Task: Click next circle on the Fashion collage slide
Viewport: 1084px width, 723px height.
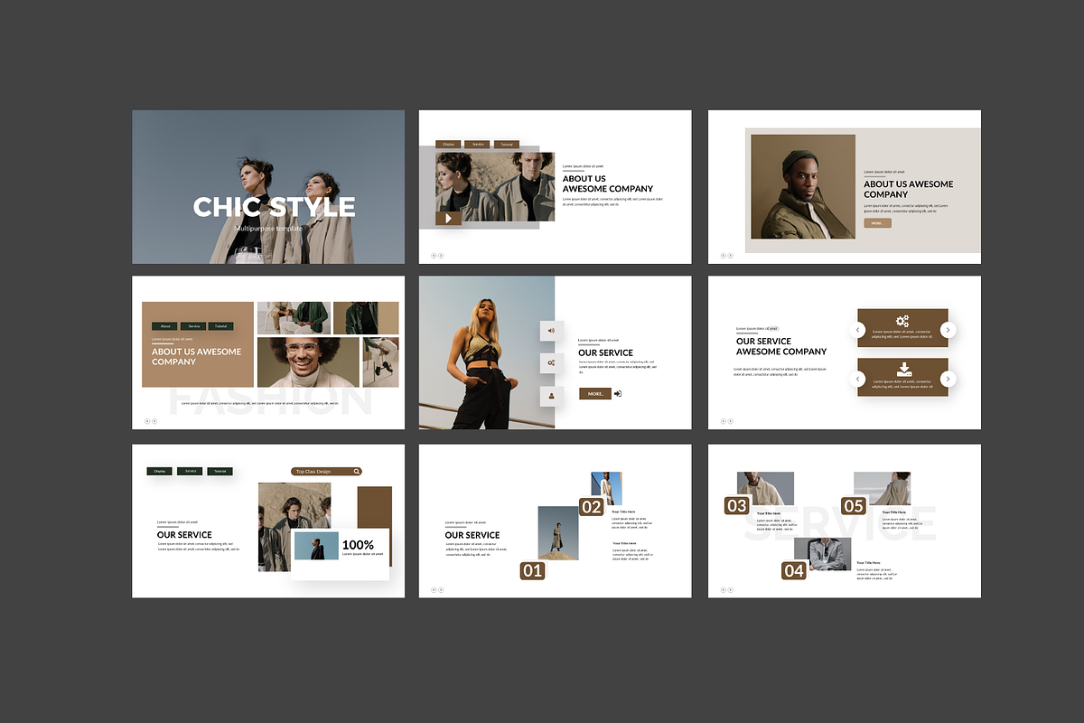Action: pos(154,421)
